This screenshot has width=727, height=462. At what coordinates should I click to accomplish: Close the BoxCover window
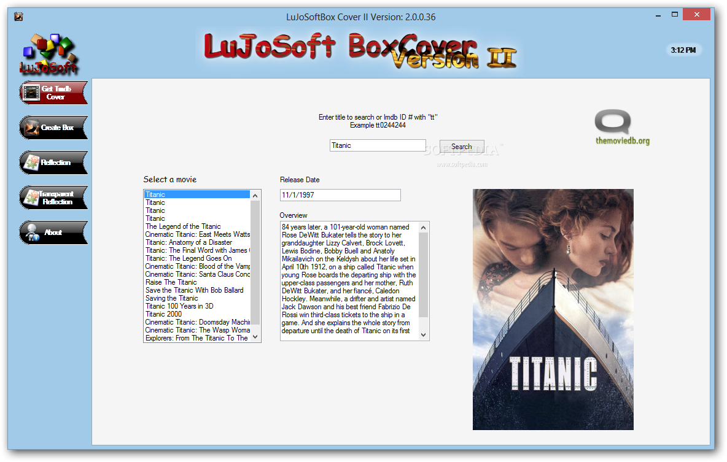696,15
